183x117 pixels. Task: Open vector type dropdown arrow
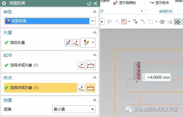coord(93,43)
